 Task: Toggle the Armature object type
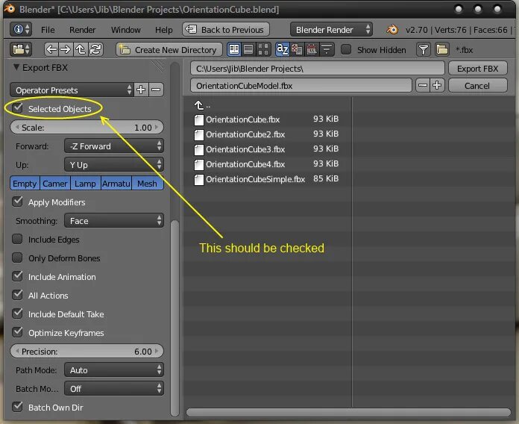coord(116,183)
